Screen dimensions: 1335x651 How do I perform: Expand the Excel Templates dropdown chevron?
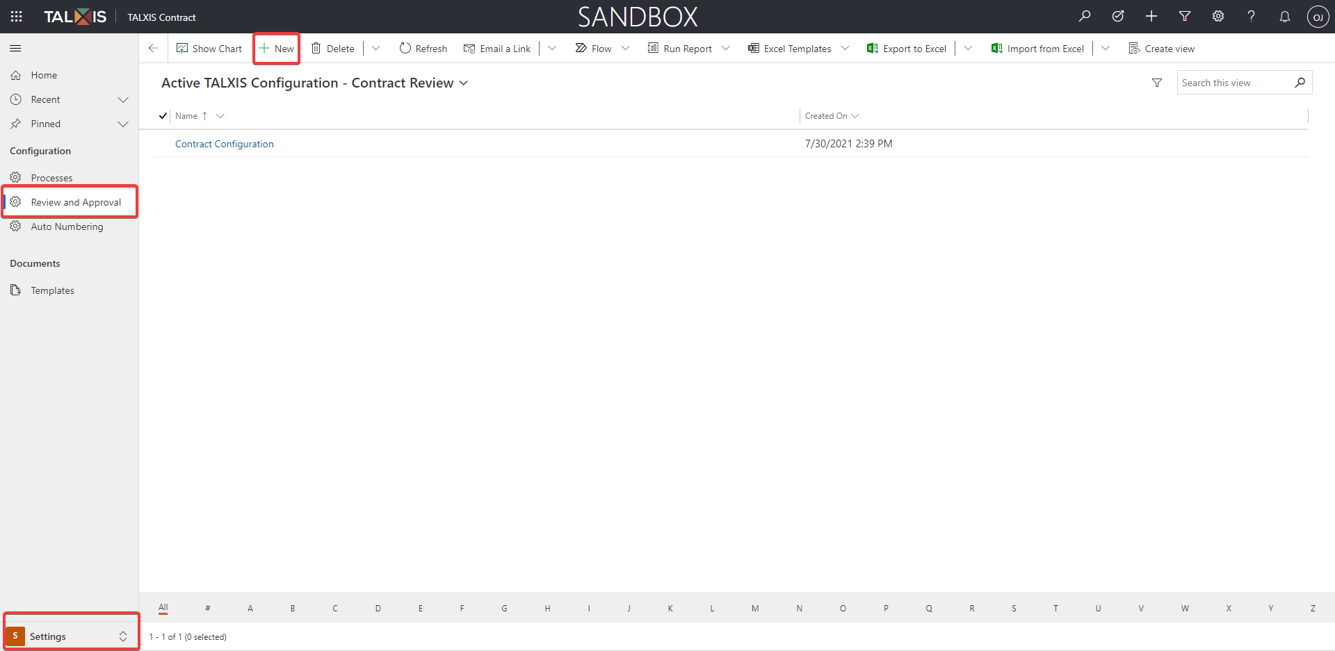point(845,49)
